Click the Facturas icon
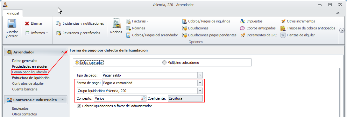347x117 pixels. coord(128,21)
